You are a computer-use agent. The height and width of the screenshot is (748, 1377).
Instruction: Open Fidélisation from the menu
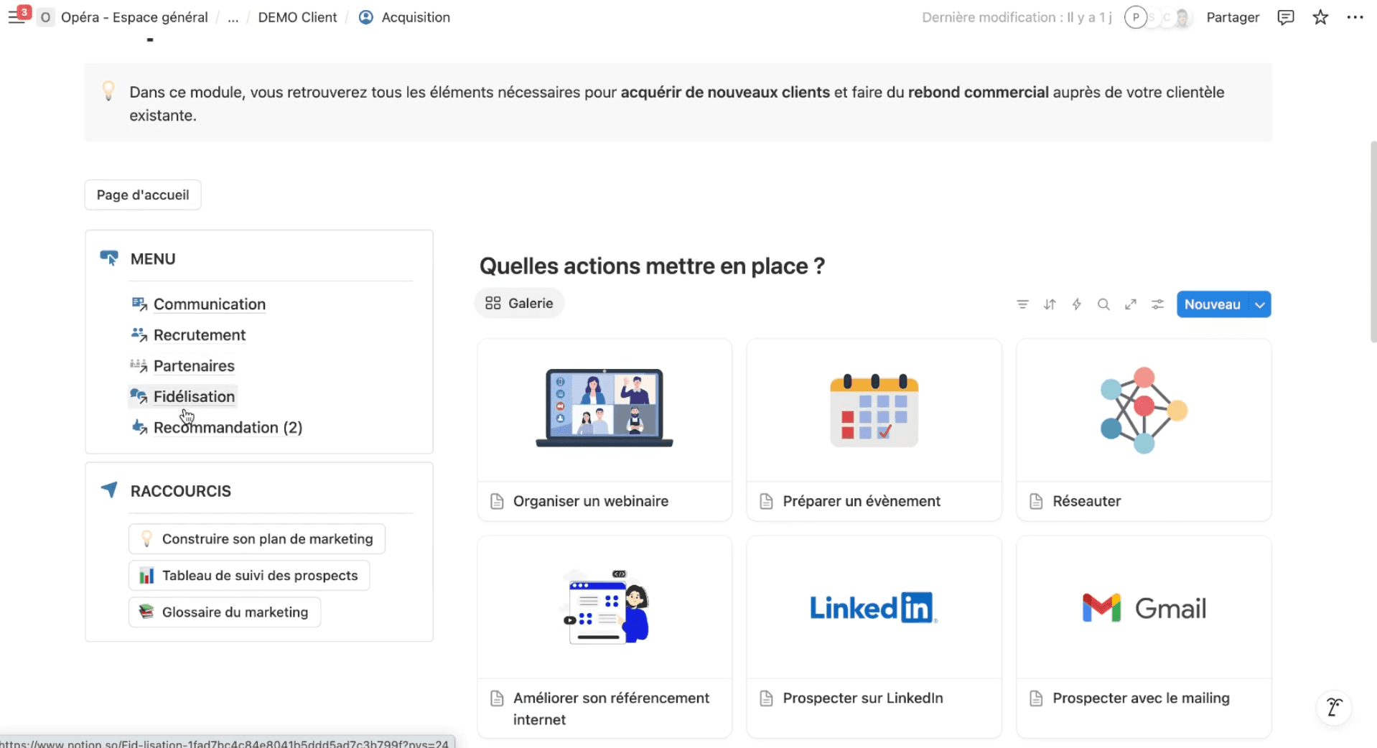point(194,396)
